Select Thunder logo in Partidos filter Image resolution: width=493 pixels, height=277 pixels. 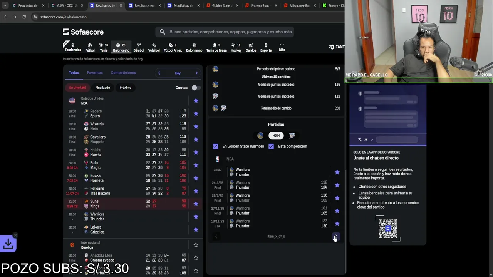[x=292, y=135]
